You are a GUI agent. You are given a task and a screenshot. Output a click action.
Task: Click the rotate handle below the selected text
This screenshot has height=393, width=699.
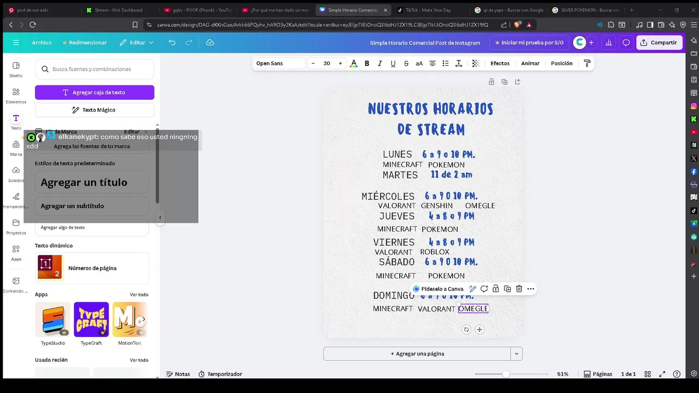point(466,330)
